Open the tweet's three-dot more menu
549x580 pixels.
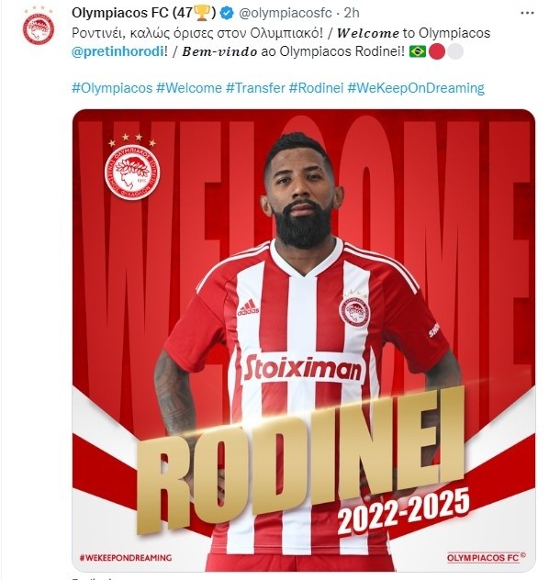[x=527, y=13]
